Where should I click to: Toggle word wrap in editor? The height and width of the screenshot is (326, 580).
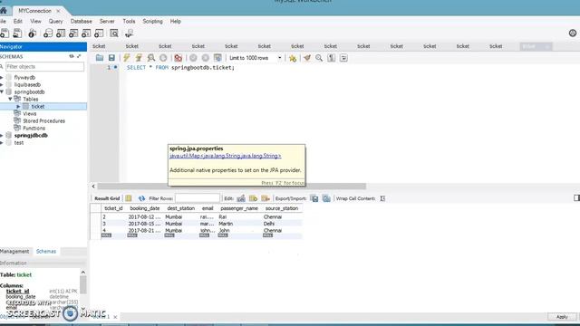click(x=343, y=58)
